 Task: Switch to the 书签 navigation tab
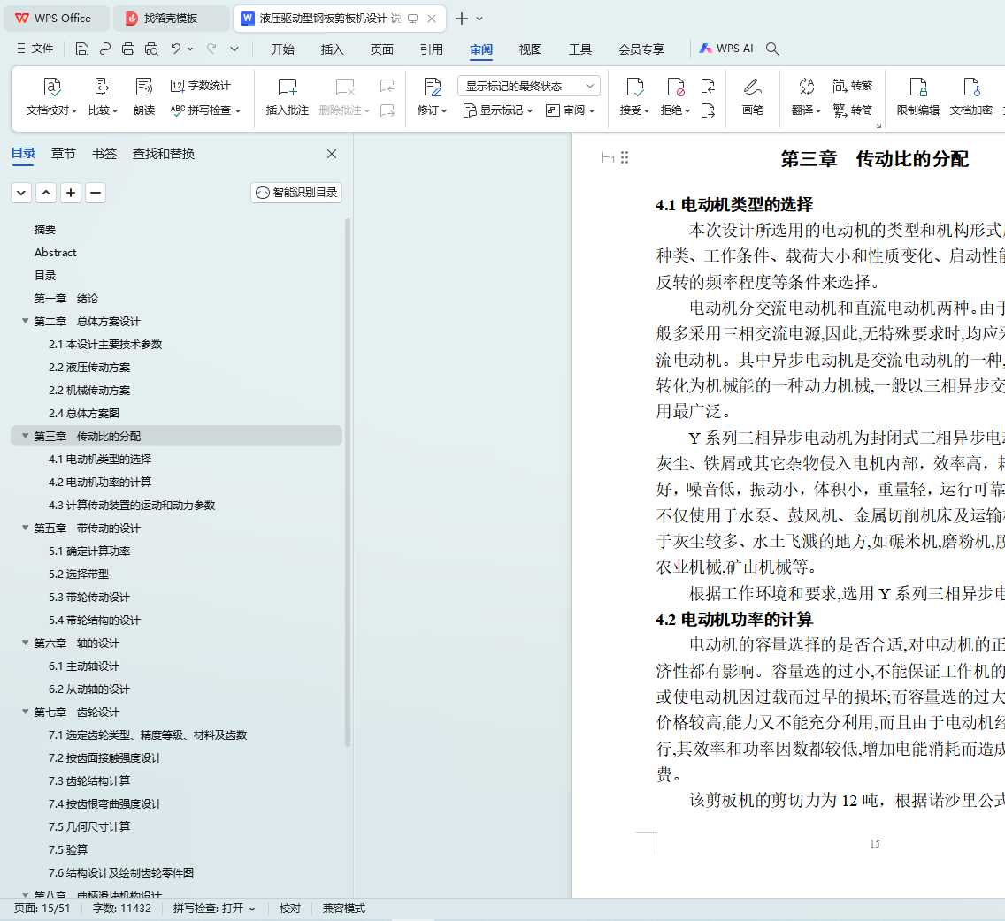click(x=104, y=154)
